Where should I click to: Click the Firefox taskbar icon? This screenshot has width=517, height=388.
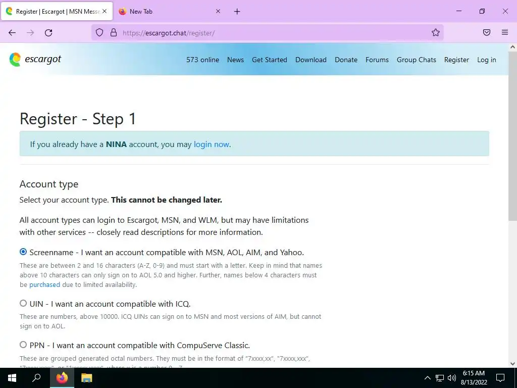[x=62, y=378]
